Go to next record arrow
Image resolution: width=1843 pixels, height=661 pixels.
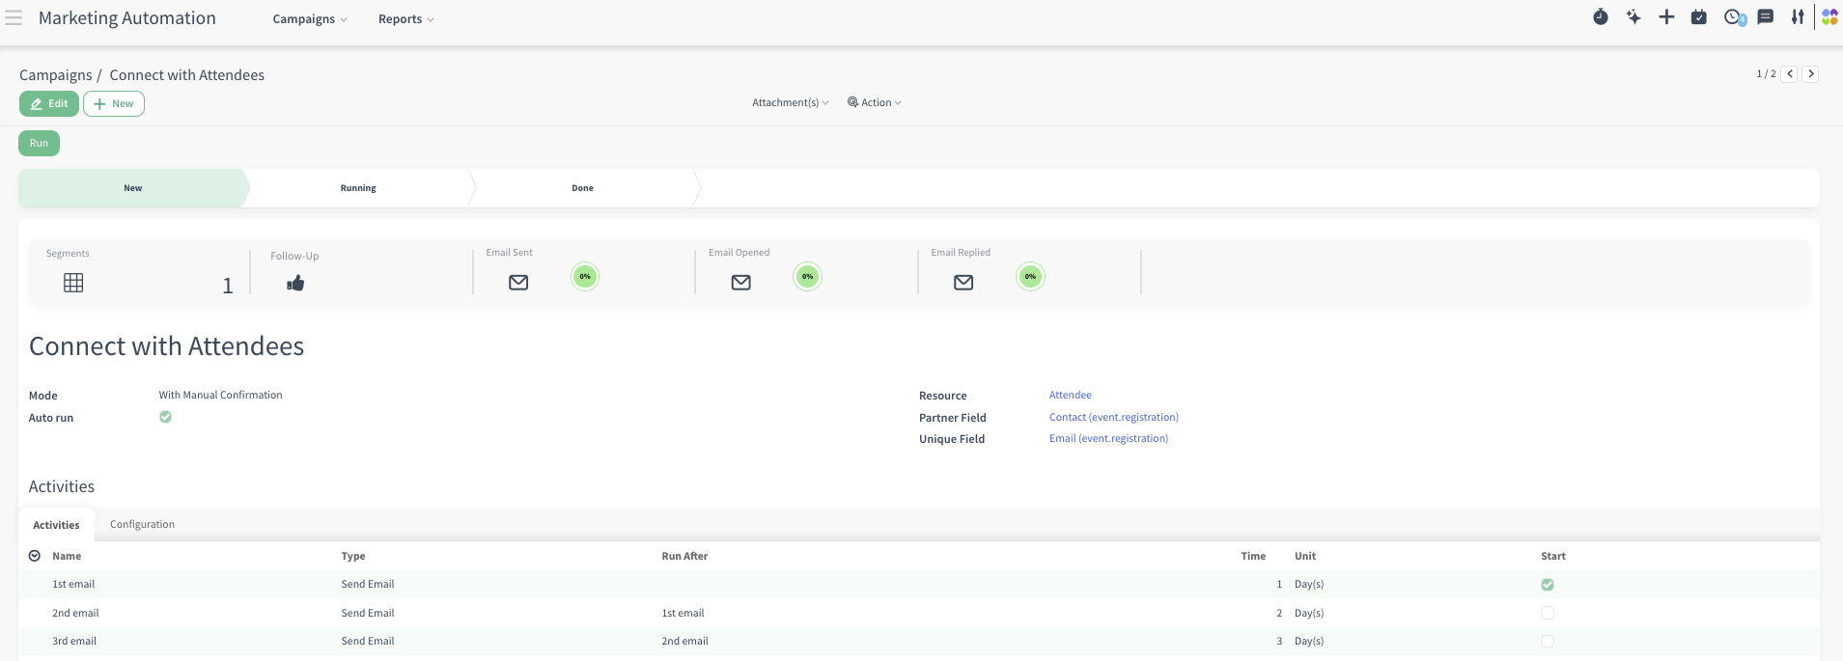pos(1811,74)
